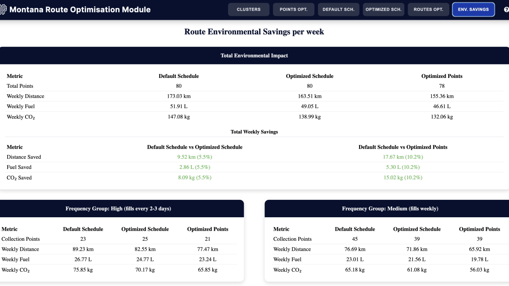
Task: Click the Weekly CO2 row value 147.08 kg
Action: [179, 117]
